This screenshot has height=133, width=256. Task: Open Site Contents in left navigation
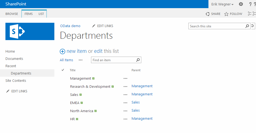pos(16,81)
